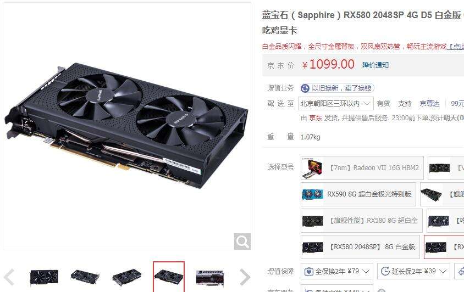The height and width of the screenshot is (292, 464).
Task: Select first front-view graphics card thumbnail
Action: [44, 277]
